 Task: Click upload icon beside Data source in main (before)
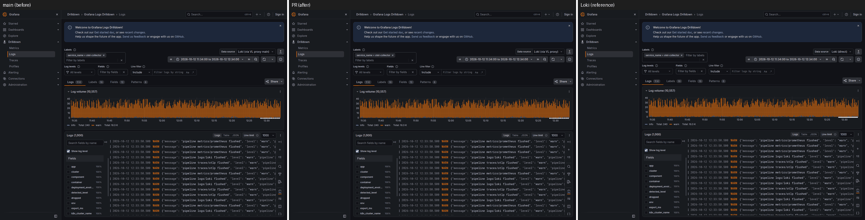click(280, 52)
